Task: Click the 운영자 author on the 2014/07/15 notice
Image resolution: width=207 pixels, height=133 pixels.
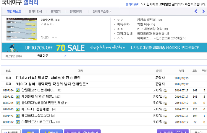Action: (160, 78)
